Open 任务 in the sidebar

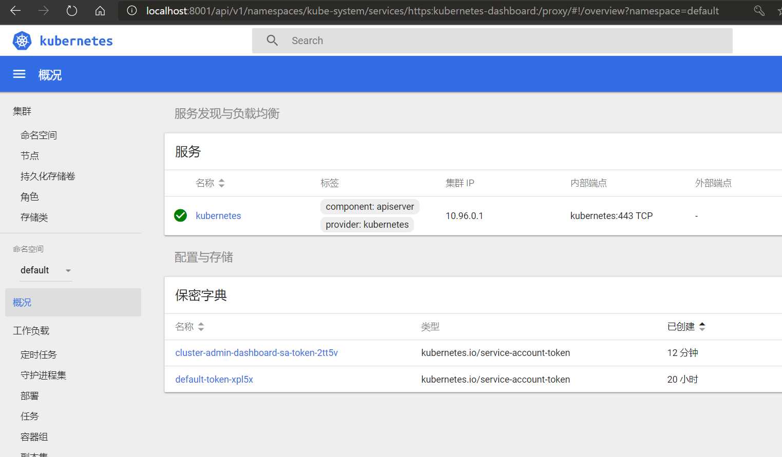click(29, 416)
